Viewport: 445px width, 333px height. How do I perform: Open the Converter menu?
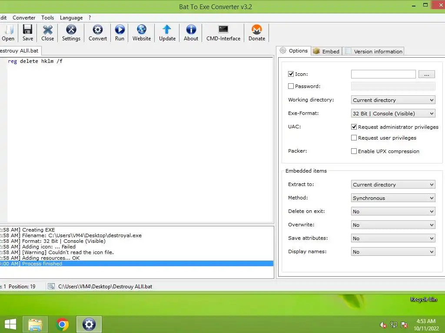tap(24, 17)
